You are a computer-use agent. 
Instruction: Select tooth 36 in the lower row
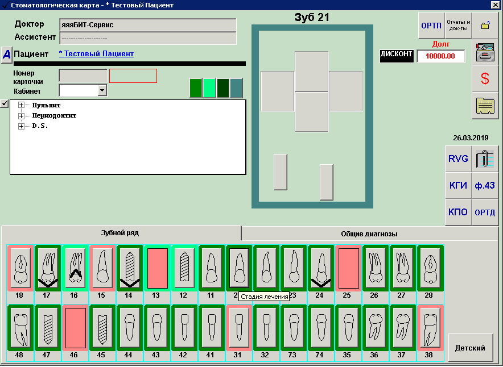pyautogui.click(x=375, y=328)
